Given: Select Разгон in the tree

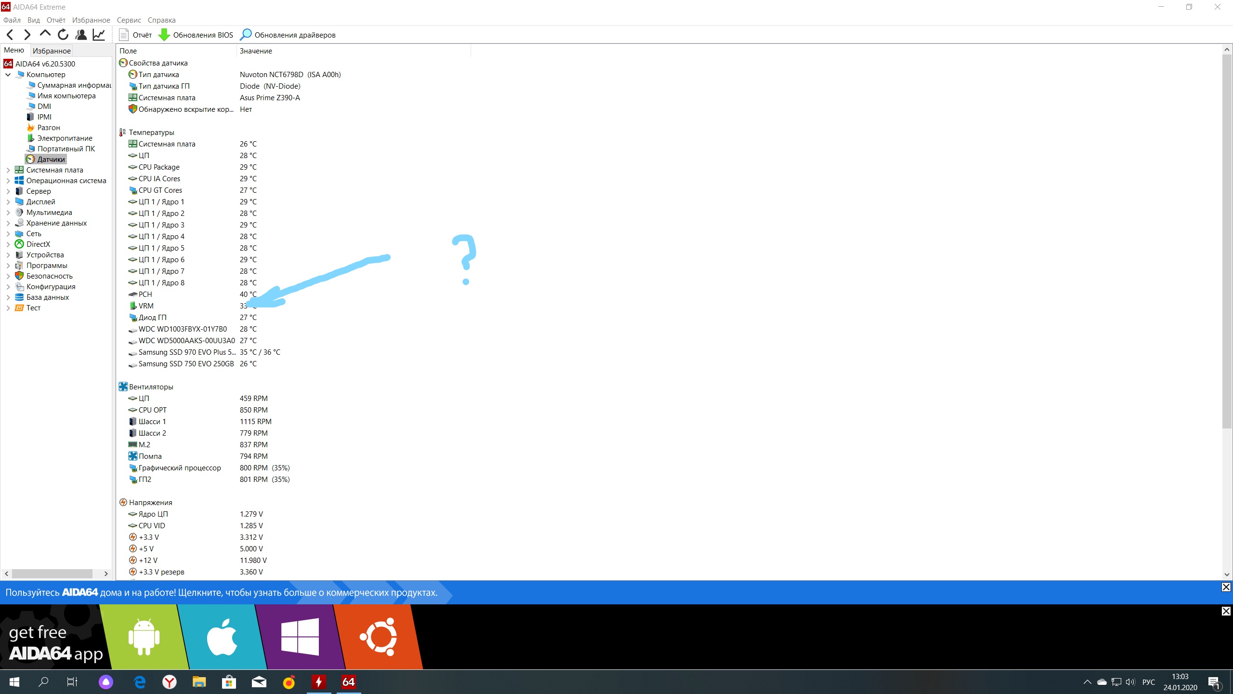Looking at the screenshot, I should click(49, 128).
